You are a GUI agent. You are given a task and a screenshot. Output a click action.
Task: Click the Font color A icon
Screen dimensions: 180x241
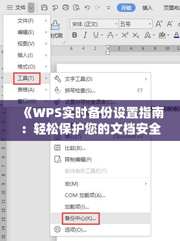(x=177, y=35)
